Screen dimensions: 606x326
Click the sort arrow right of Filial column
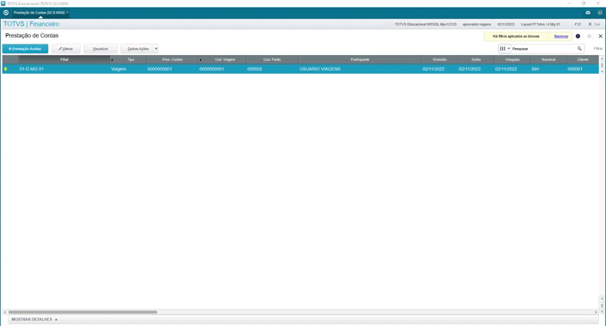(x=112, y=60)
